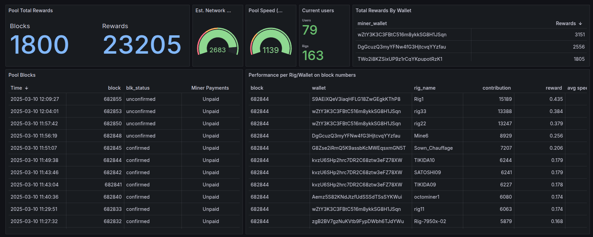
Task: Click the Rewards column sort arrow
Action: click(580, 23)
